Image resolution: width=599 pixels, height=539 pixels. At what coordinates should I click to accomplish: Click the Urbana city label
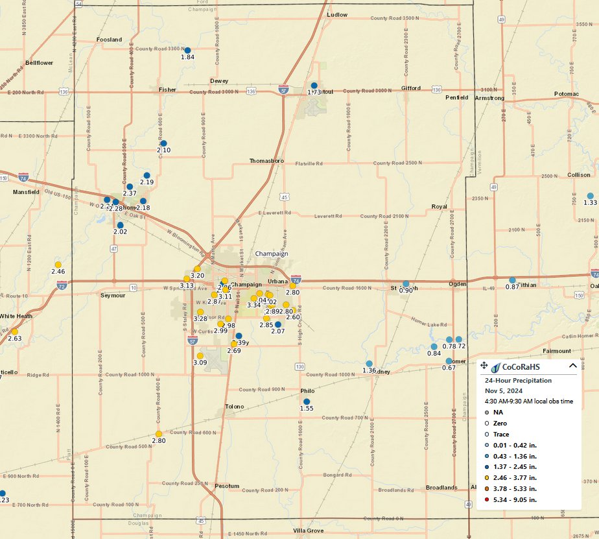pos(277,281)
